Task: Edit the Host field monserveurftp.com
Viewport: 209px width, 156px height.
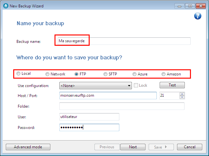Action: 108,95
